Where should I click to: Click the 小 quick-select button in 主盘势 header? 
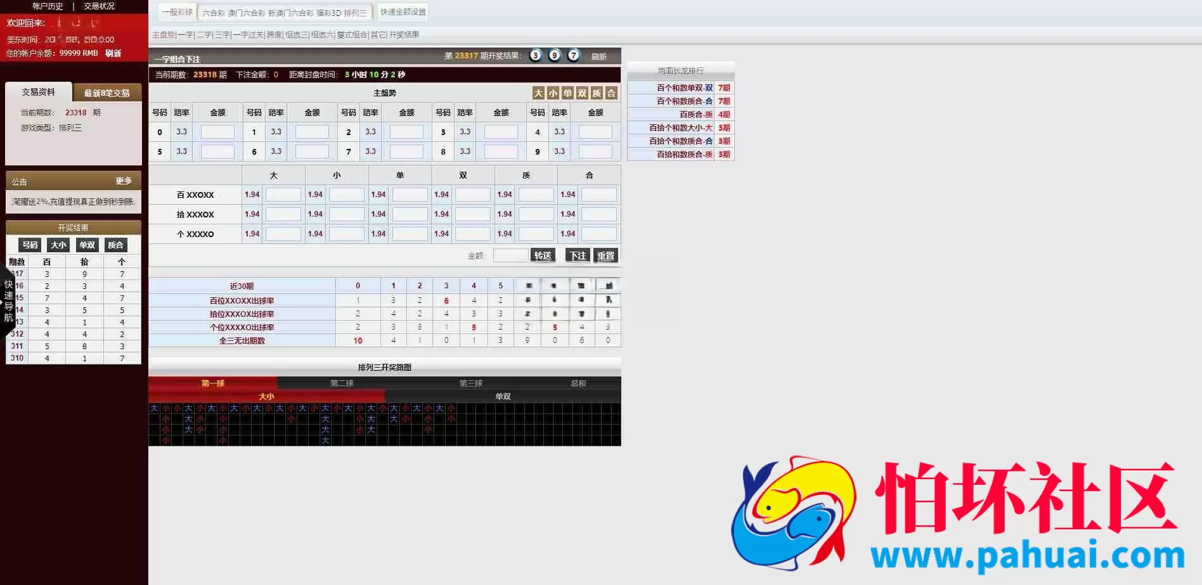[x=553, y=93]
